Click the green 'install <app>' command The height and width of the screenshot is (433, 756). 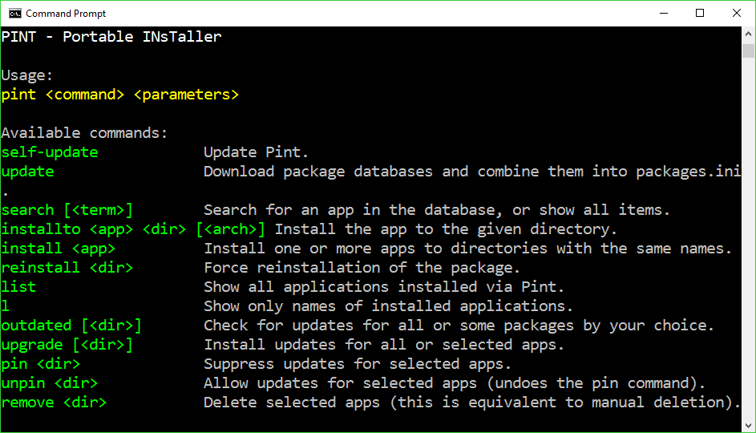[x=59, y=249]
